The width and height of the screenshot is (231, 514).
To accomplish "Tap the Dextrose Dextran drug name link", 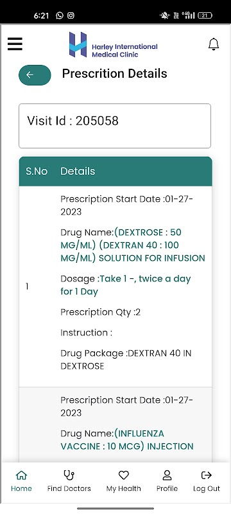I will (133, 245).
